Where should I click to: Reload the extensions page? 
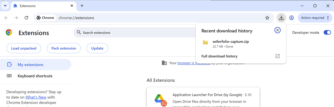27,18
